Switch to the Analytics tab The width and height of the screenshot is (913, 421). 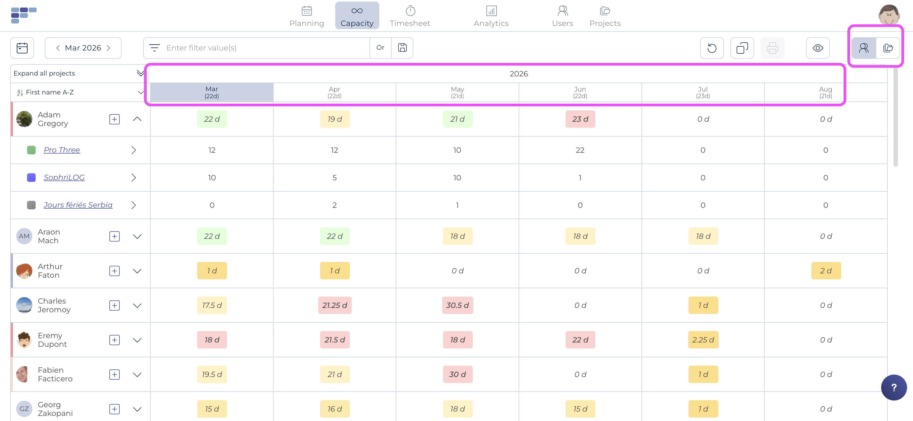(x=491, y=16)
